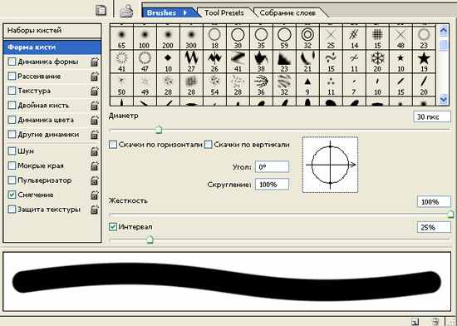Uncheck the Смягчение option
The width and height of the screenshot is (457, 326).
pos(12,195)
